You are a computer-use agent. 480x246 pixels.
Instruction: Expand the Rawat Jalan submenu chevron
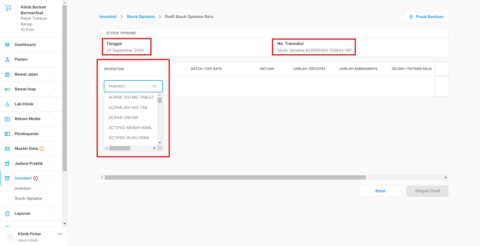(55, 74)
